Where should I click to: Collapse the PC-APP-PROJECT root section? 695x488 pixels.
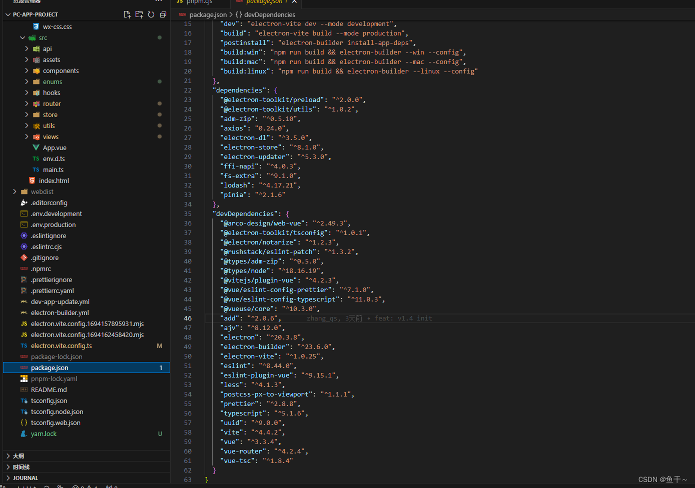point(8,14)
